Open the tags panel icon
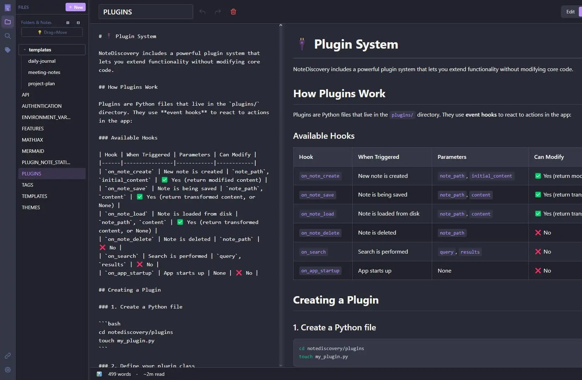This screenshot has height=380, width=582. click(7, 50)
